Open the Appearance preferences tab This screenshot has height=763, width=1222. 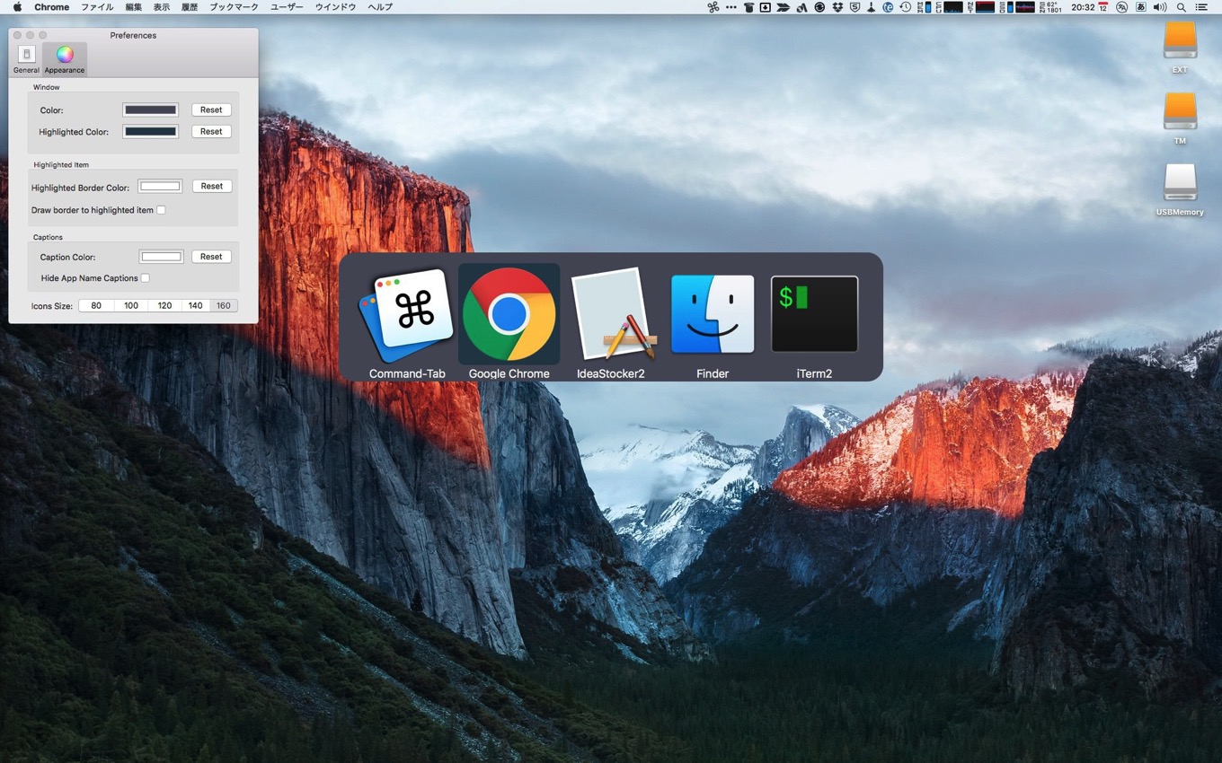(65, 59)
